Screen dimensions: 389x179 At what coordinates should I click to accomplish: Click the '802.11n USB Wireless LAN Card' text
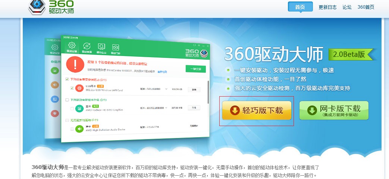[x=104, y=90]
